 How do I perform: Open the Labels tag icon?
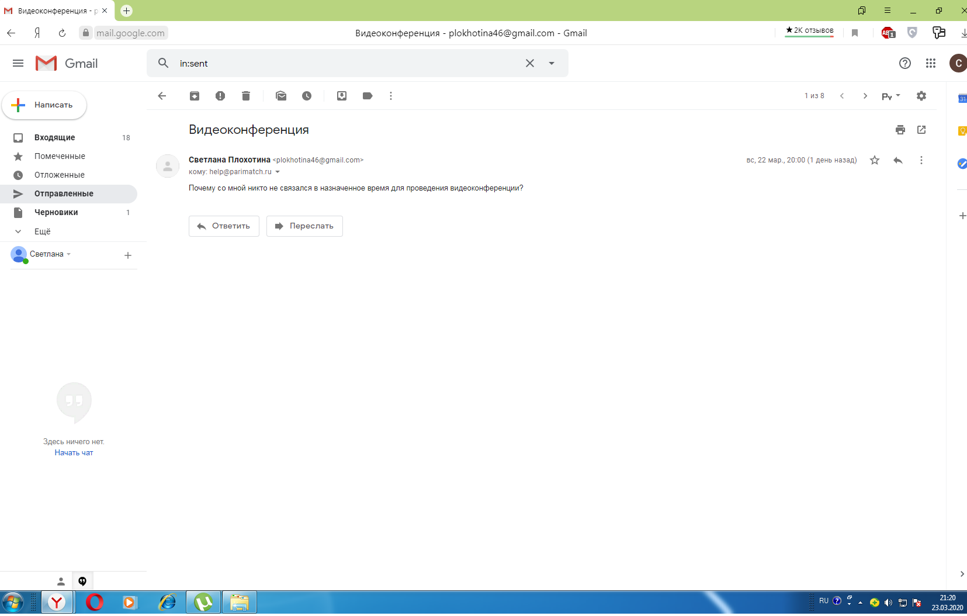368,96
